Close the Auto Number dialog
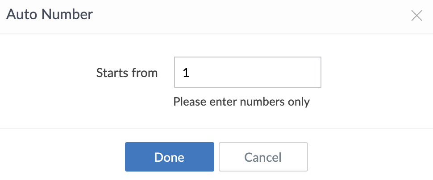 click(416, 16)
